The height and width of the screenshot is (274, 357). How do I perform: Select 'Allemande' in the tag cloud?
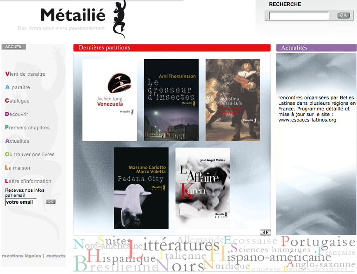pyautogui.click(x=200, y=239)
